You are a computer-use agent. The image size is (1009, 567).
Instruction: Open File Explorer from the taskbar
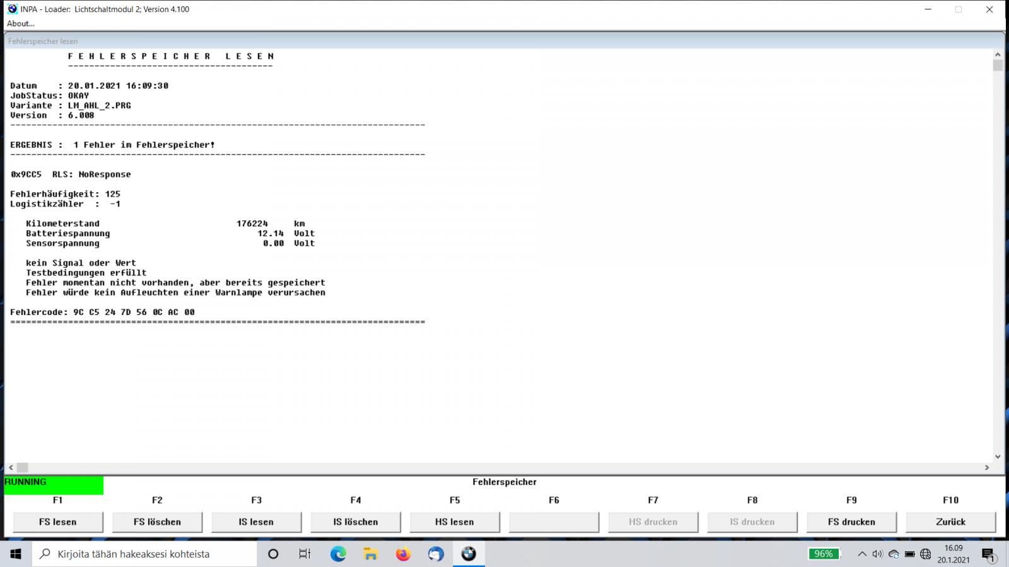pos(371,554)
